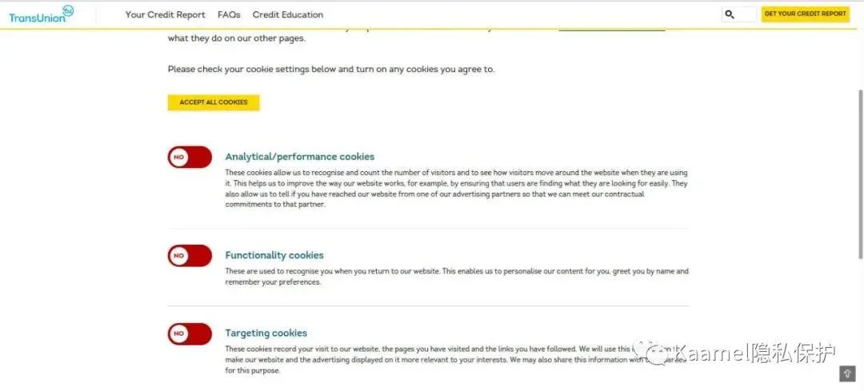Click in the search box beside the magnifier
Image resolution: width=864 pixels, height=391 pixels.
[x=746, y=14]
